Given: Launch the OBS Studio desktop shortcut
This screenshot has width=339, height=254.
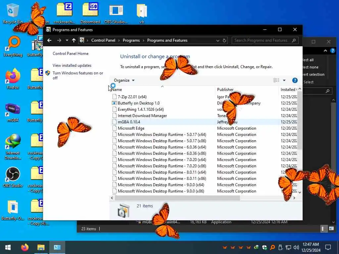Looking at the screenshot, I should point(13,177).
